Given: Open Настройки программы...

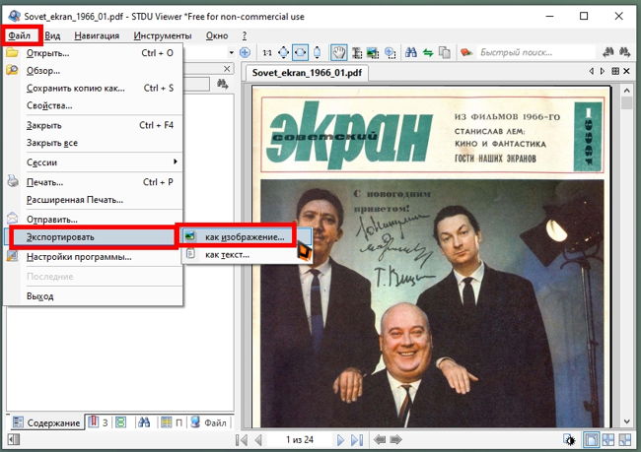Looking at the screenshot, I should pos(94,257).
